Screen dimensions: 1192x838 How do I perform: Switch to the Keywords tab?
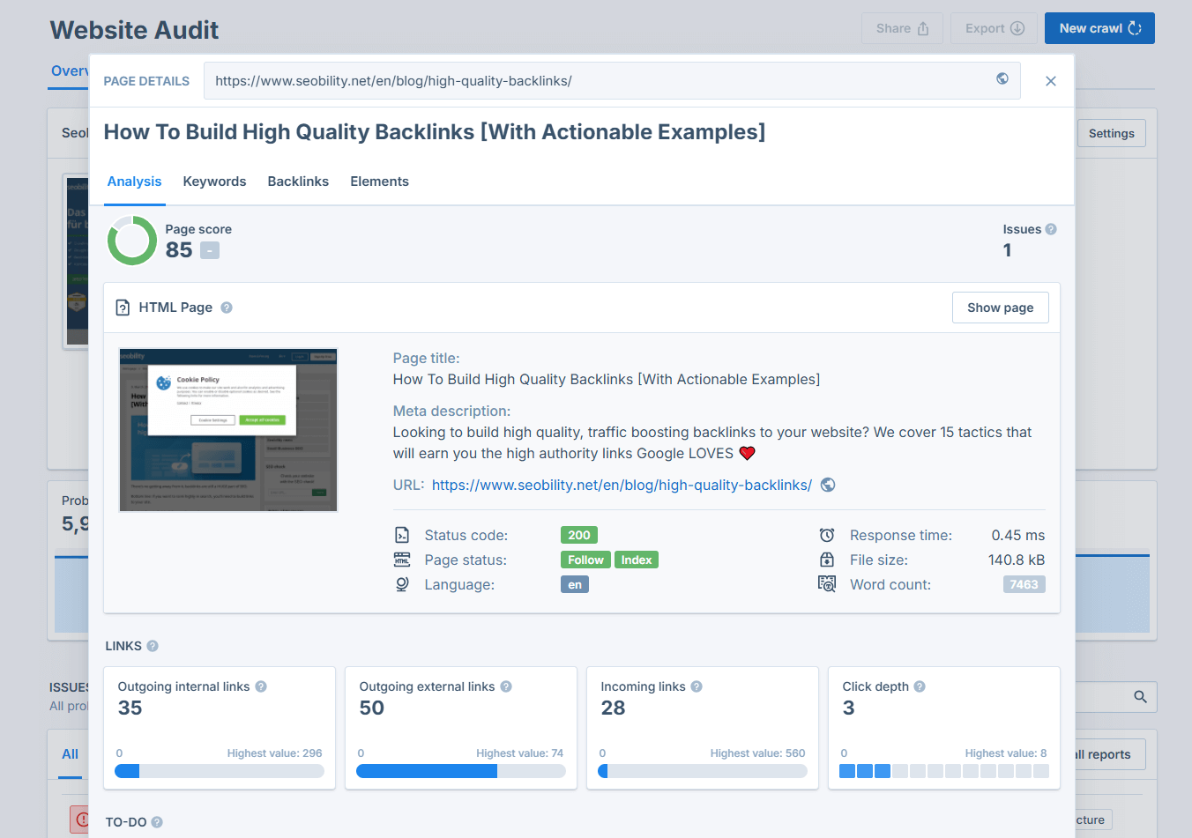click(214, 182)
